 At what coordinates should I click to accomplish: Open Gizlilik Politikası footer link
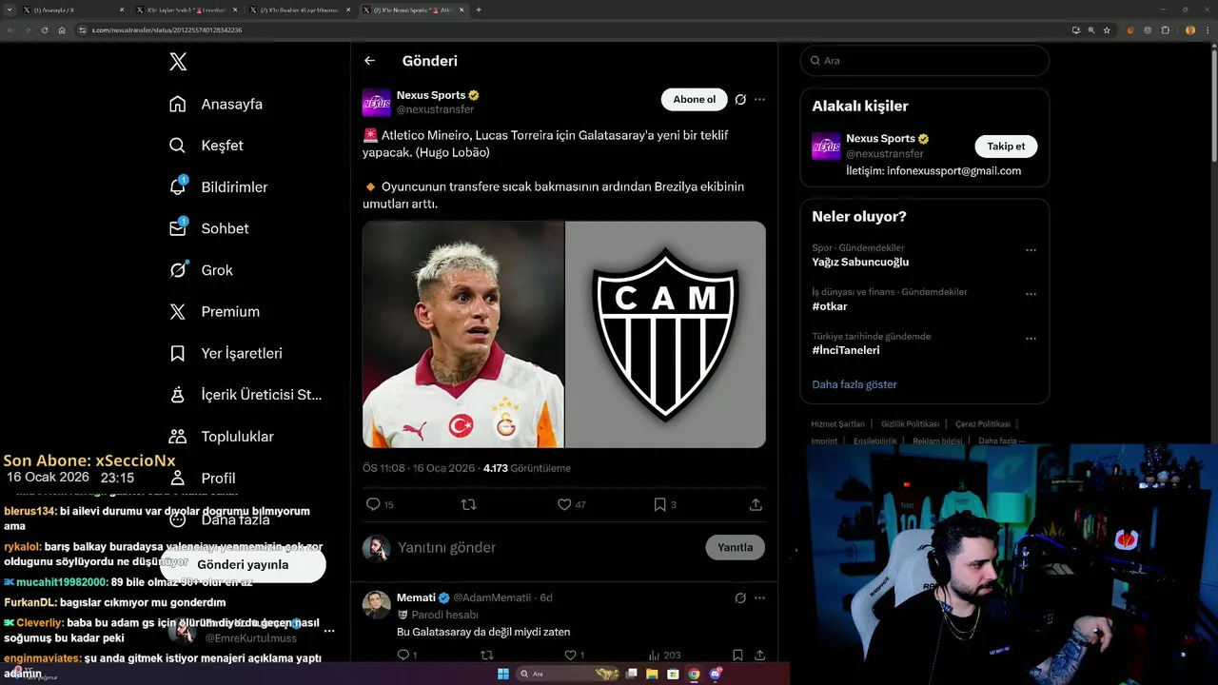click(x=910, y=423)
